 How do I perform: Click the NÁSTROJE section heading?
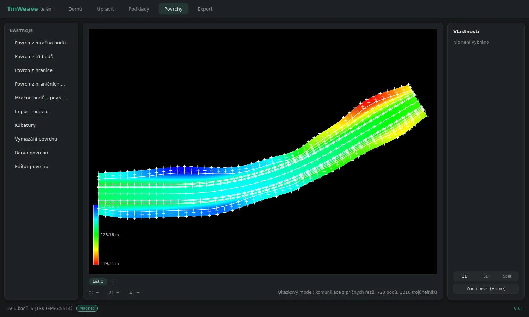[x=21, y=31]
